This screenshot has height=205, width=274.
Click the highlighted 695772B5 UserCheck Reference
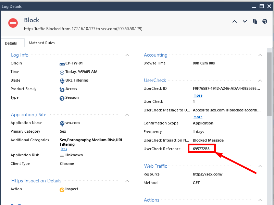pyautogui.click(x=201, y=148)
